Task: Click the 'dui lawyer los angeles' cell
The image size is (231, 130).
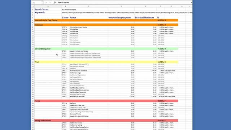Action: pyautogui.click(x=69, y=10)
